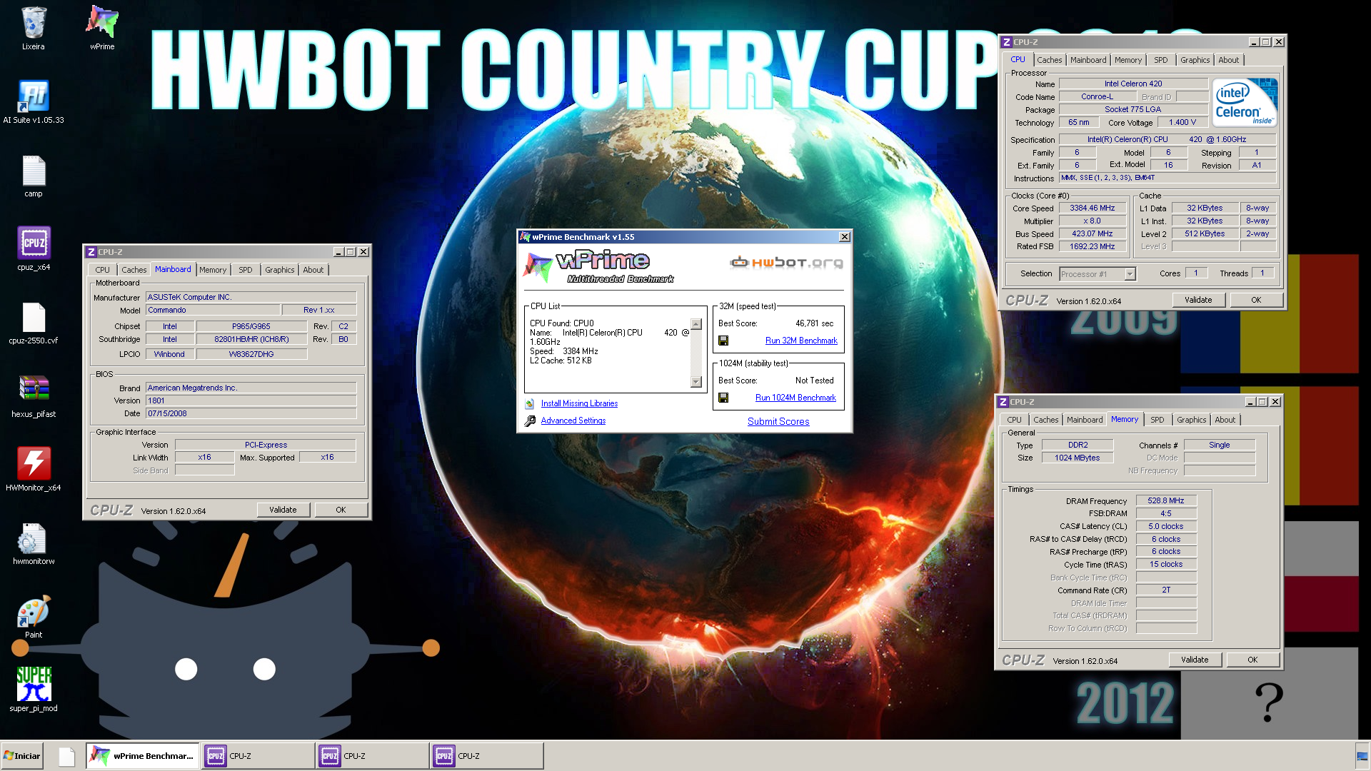Click the Best Score 46,781 sec value
The height and width of the screenshot is (771, 1371).
(814, 323)
